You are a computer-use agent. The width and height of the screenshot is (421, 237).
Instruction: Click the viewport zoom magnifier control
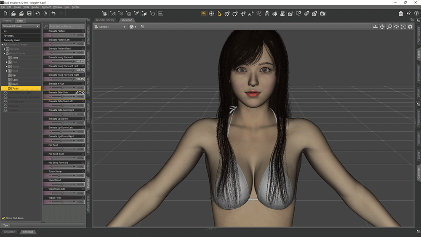(389, 27)
